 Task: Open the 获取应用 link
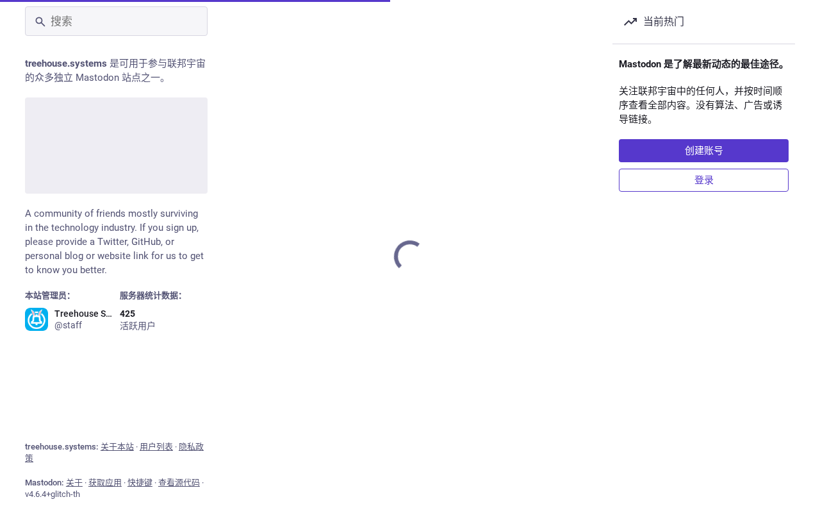(105, 482)
